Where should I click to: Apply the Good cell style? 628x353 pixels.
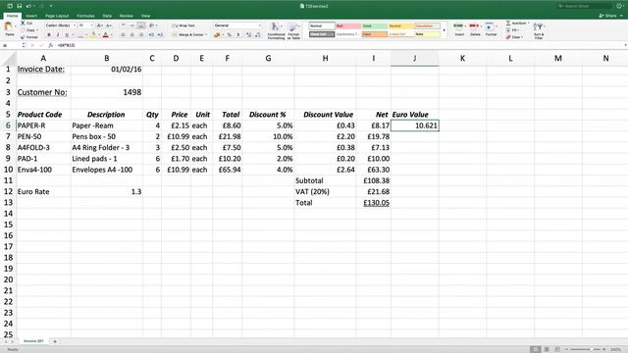(x=375, y=26)
